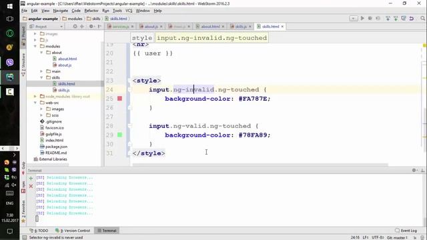Image resolution: width=427 pixels, height=240 pixels.
Task: Open the VCS menu
Action: 129,11
